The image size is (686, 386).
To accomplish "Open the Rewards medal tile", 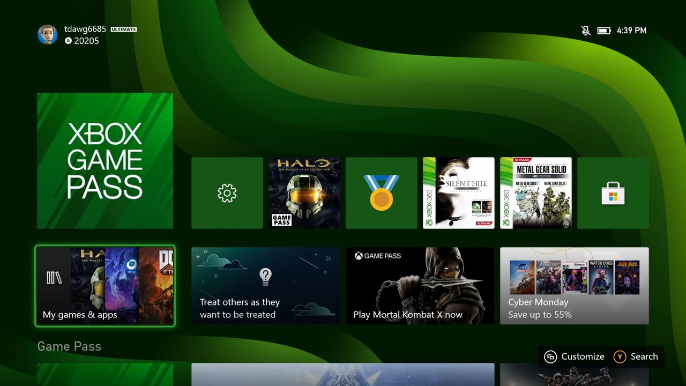I will coord(381,193).
